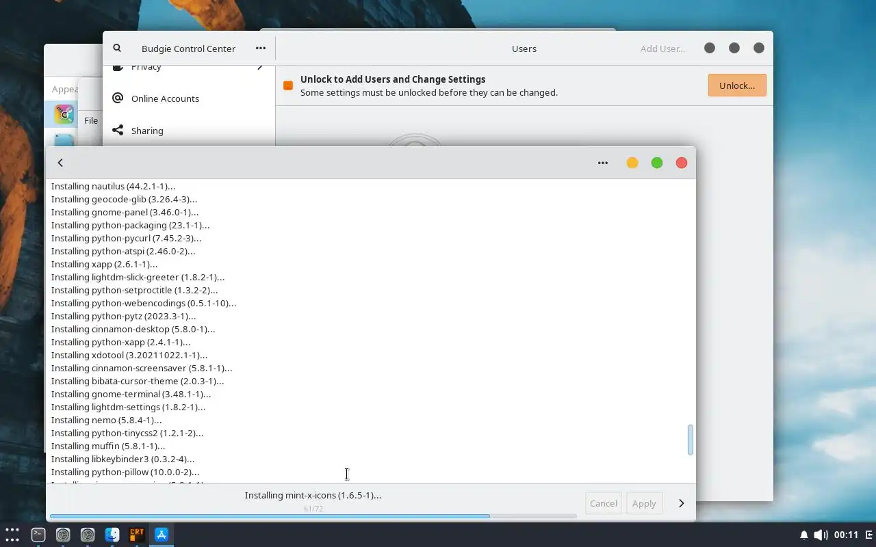This screenshot has height=547, width=876.
Task: Select 'Installing nautilus (44.2.1-1)...' log line
Action: 113,186
